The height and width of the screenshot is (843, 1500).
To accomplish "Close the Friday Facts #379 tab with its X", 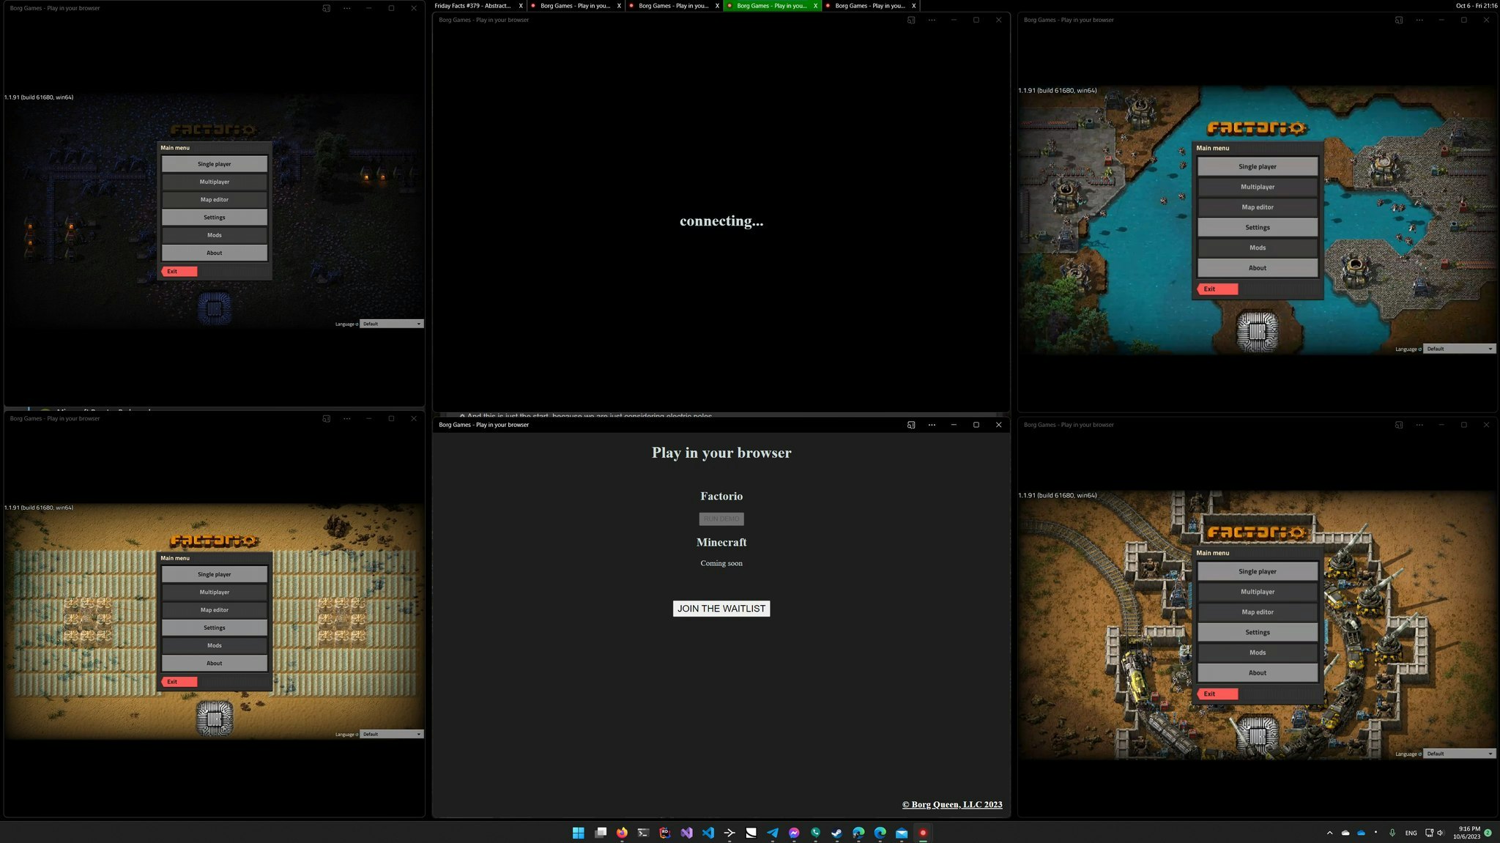I will pyautogui.click(x=521, y=6).
